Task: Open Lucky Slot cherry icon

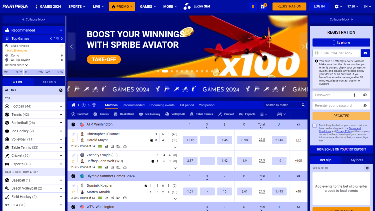Action: 187,6
